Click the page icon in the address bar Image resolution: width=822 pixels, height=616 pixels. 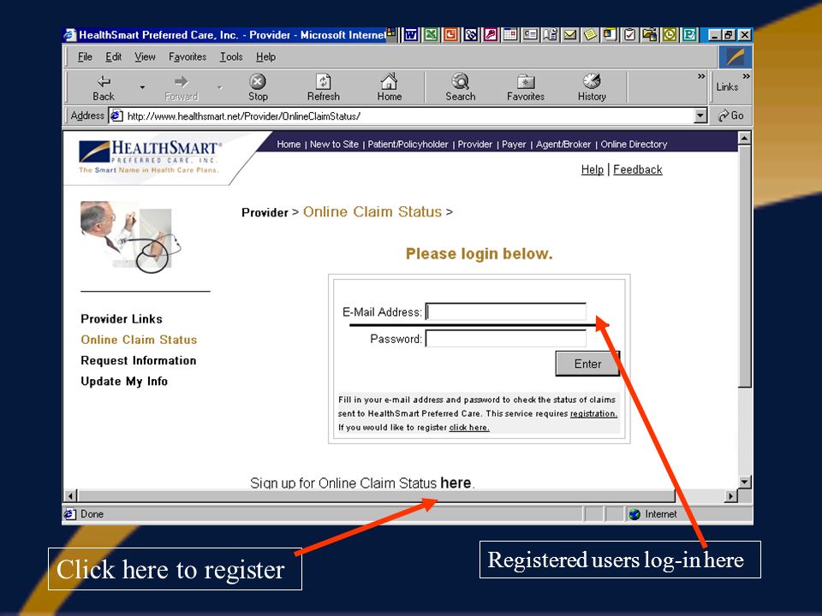(x=116, y=115)
